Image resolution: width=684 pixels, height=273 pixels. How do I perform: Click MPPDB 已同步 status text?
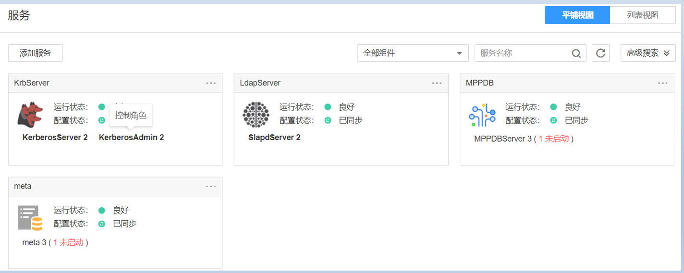click(576, 120)
